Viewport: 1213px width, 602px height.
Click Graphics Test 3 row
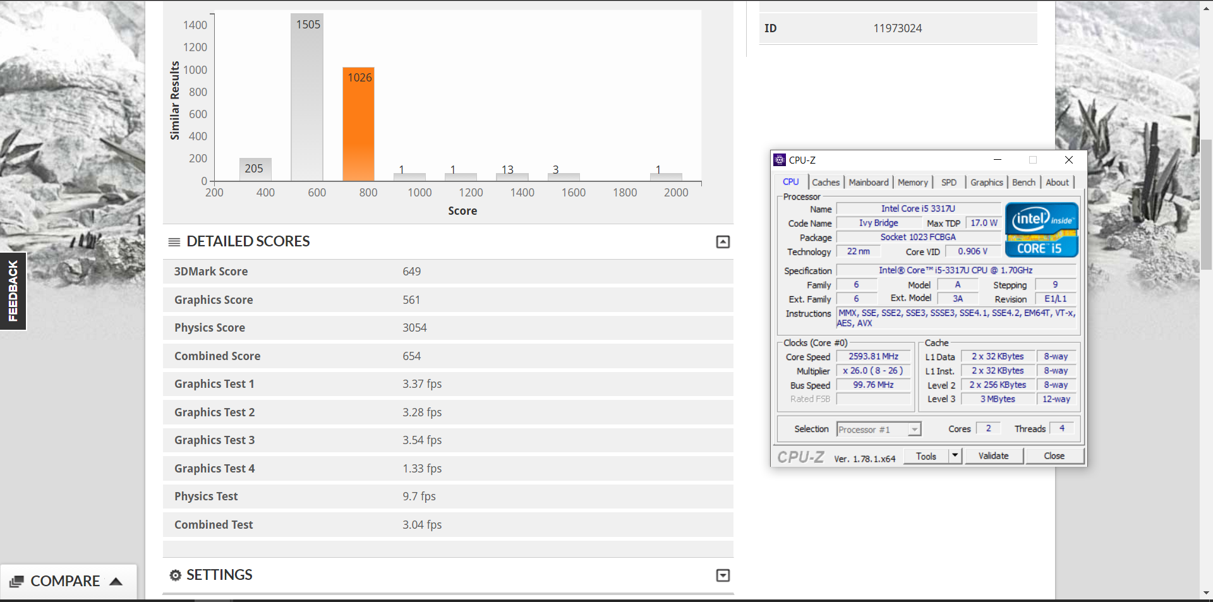(448, 440)
